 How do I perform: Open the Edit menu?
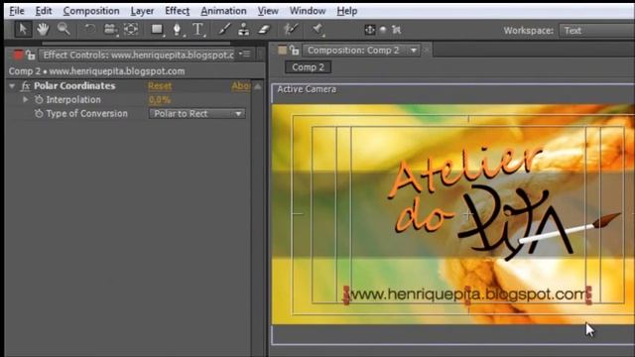44,11
